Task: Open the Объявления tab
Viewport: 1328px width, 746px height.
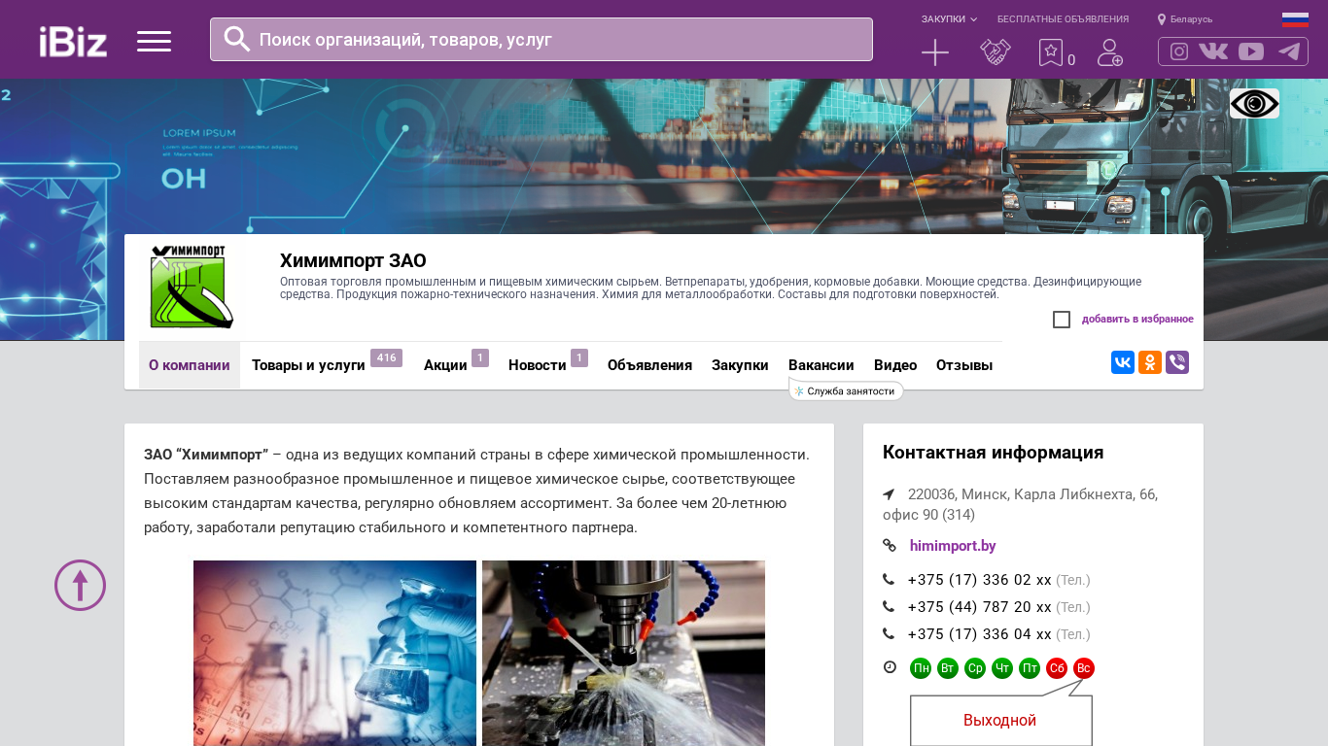Action: (649, 365)
